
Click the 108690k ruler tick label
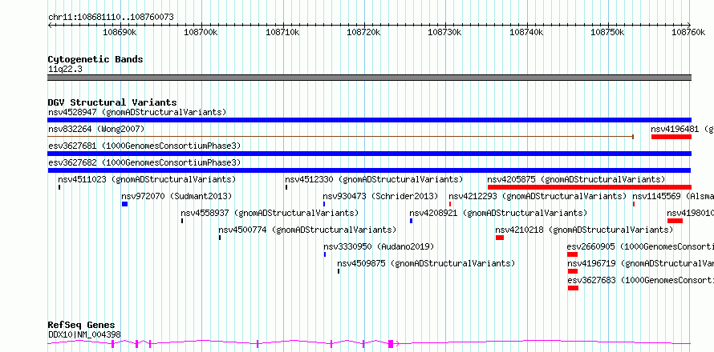click(x=120, y=32)
